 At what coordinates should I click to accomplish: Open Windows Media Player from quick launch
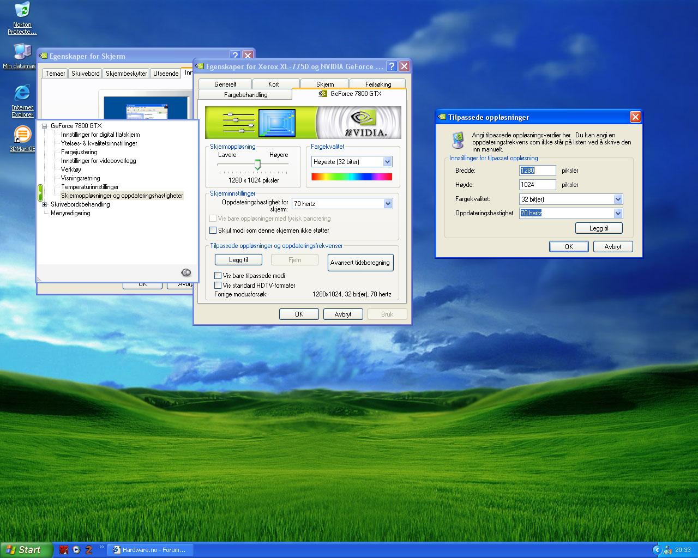(x=76, y=550)
